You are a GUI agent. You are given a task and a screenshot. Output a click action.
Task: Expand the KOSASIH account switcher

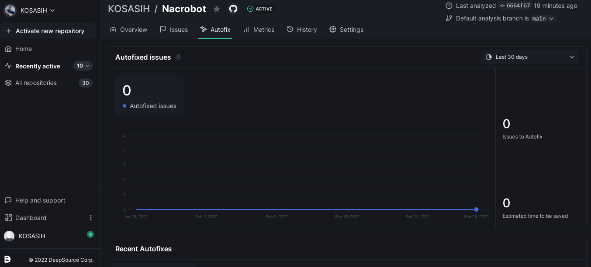pos(30,10)
